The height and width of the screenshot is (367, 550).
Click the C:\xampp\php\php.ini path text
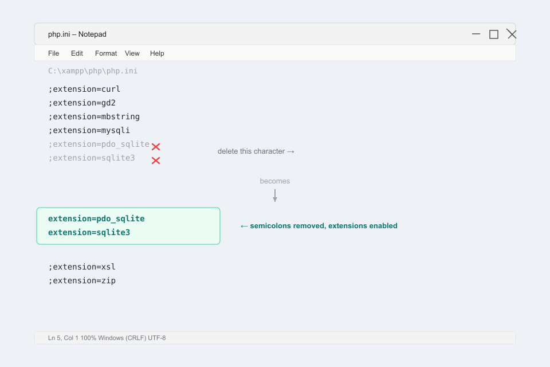coord(93,71)
